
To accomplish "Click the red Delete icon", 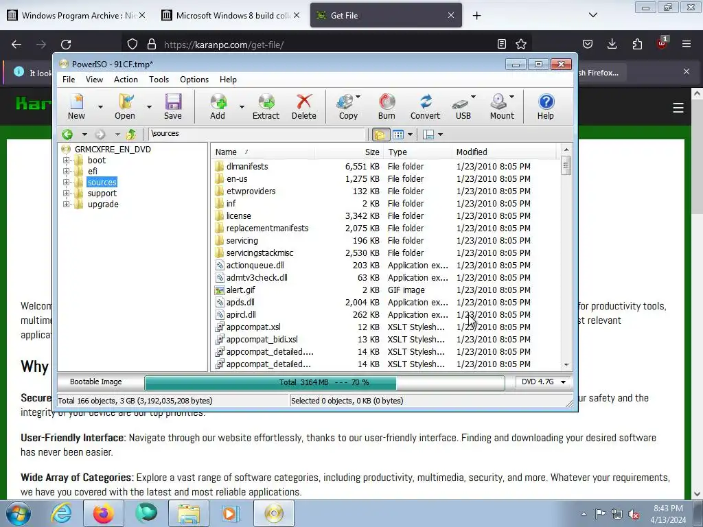I will pyautogui.click(x=304, y=106).
